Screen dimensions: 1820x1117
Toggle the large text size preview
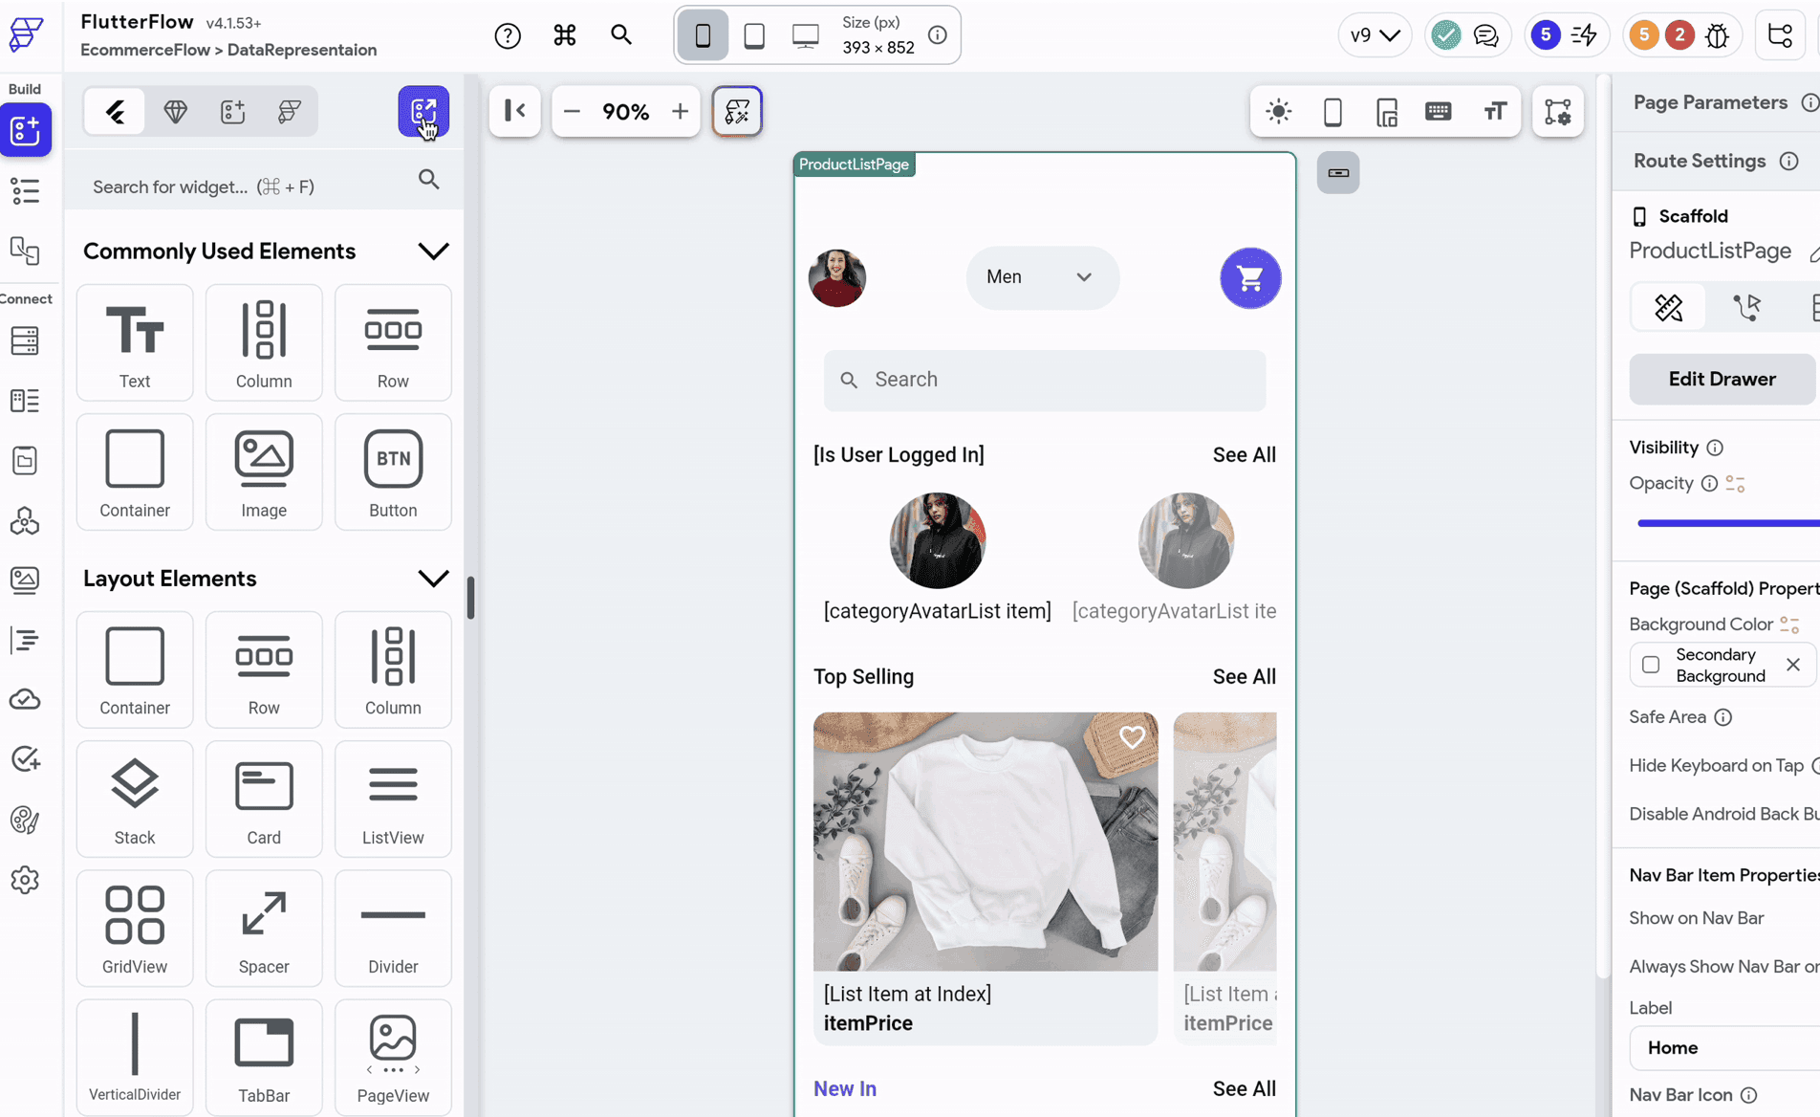click(1495, 111)
